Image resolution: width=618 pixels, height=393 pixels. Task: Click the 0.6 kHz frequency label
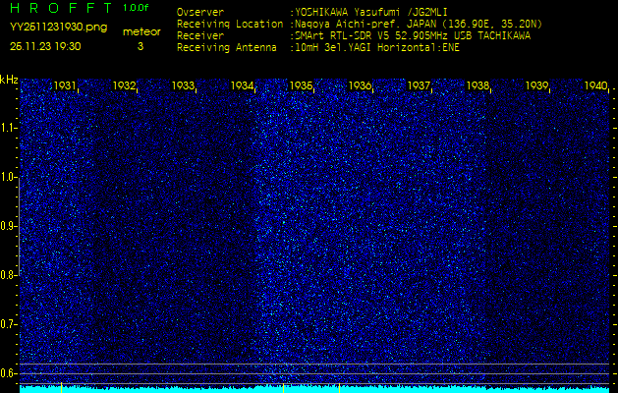[x=9, y=373]
